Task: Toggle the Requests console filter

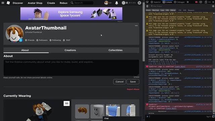Action: [x=191, y=10]
